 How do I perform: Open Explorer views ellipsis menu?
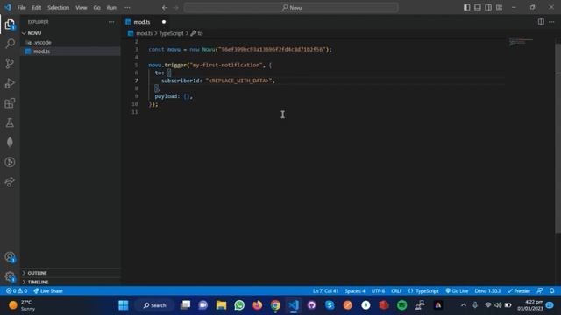tap(111, 22)
